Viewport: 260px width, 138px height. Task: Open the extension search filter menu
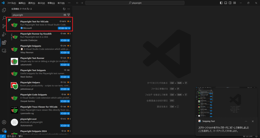[x=69, y=15]
